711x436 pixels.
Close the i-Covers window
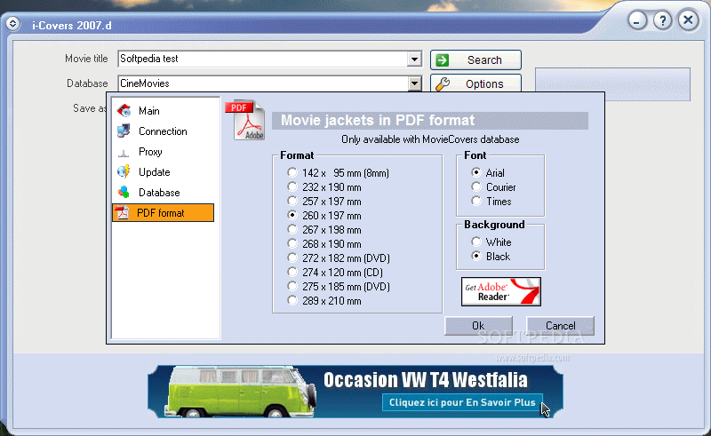point(688,20)
